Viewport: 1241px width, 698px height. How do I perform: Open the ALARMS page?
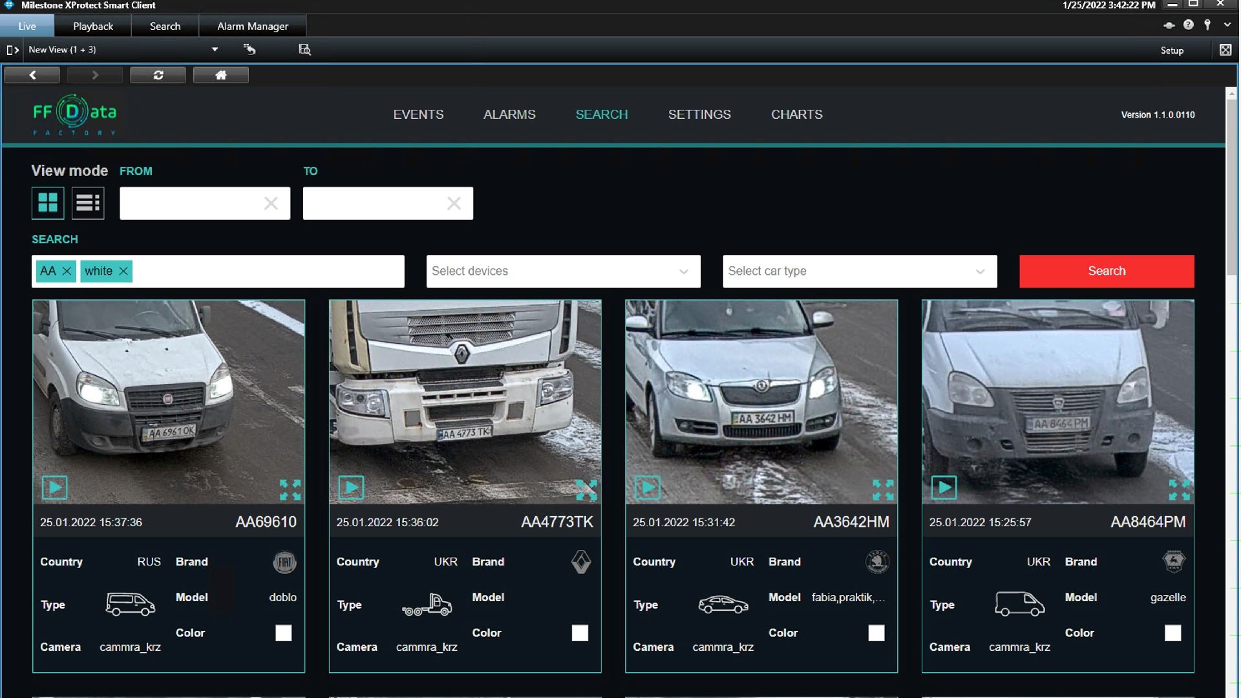[x=509, y=114]
